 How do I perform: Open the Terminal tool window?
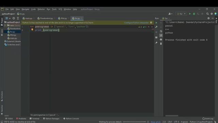point(34,119)
